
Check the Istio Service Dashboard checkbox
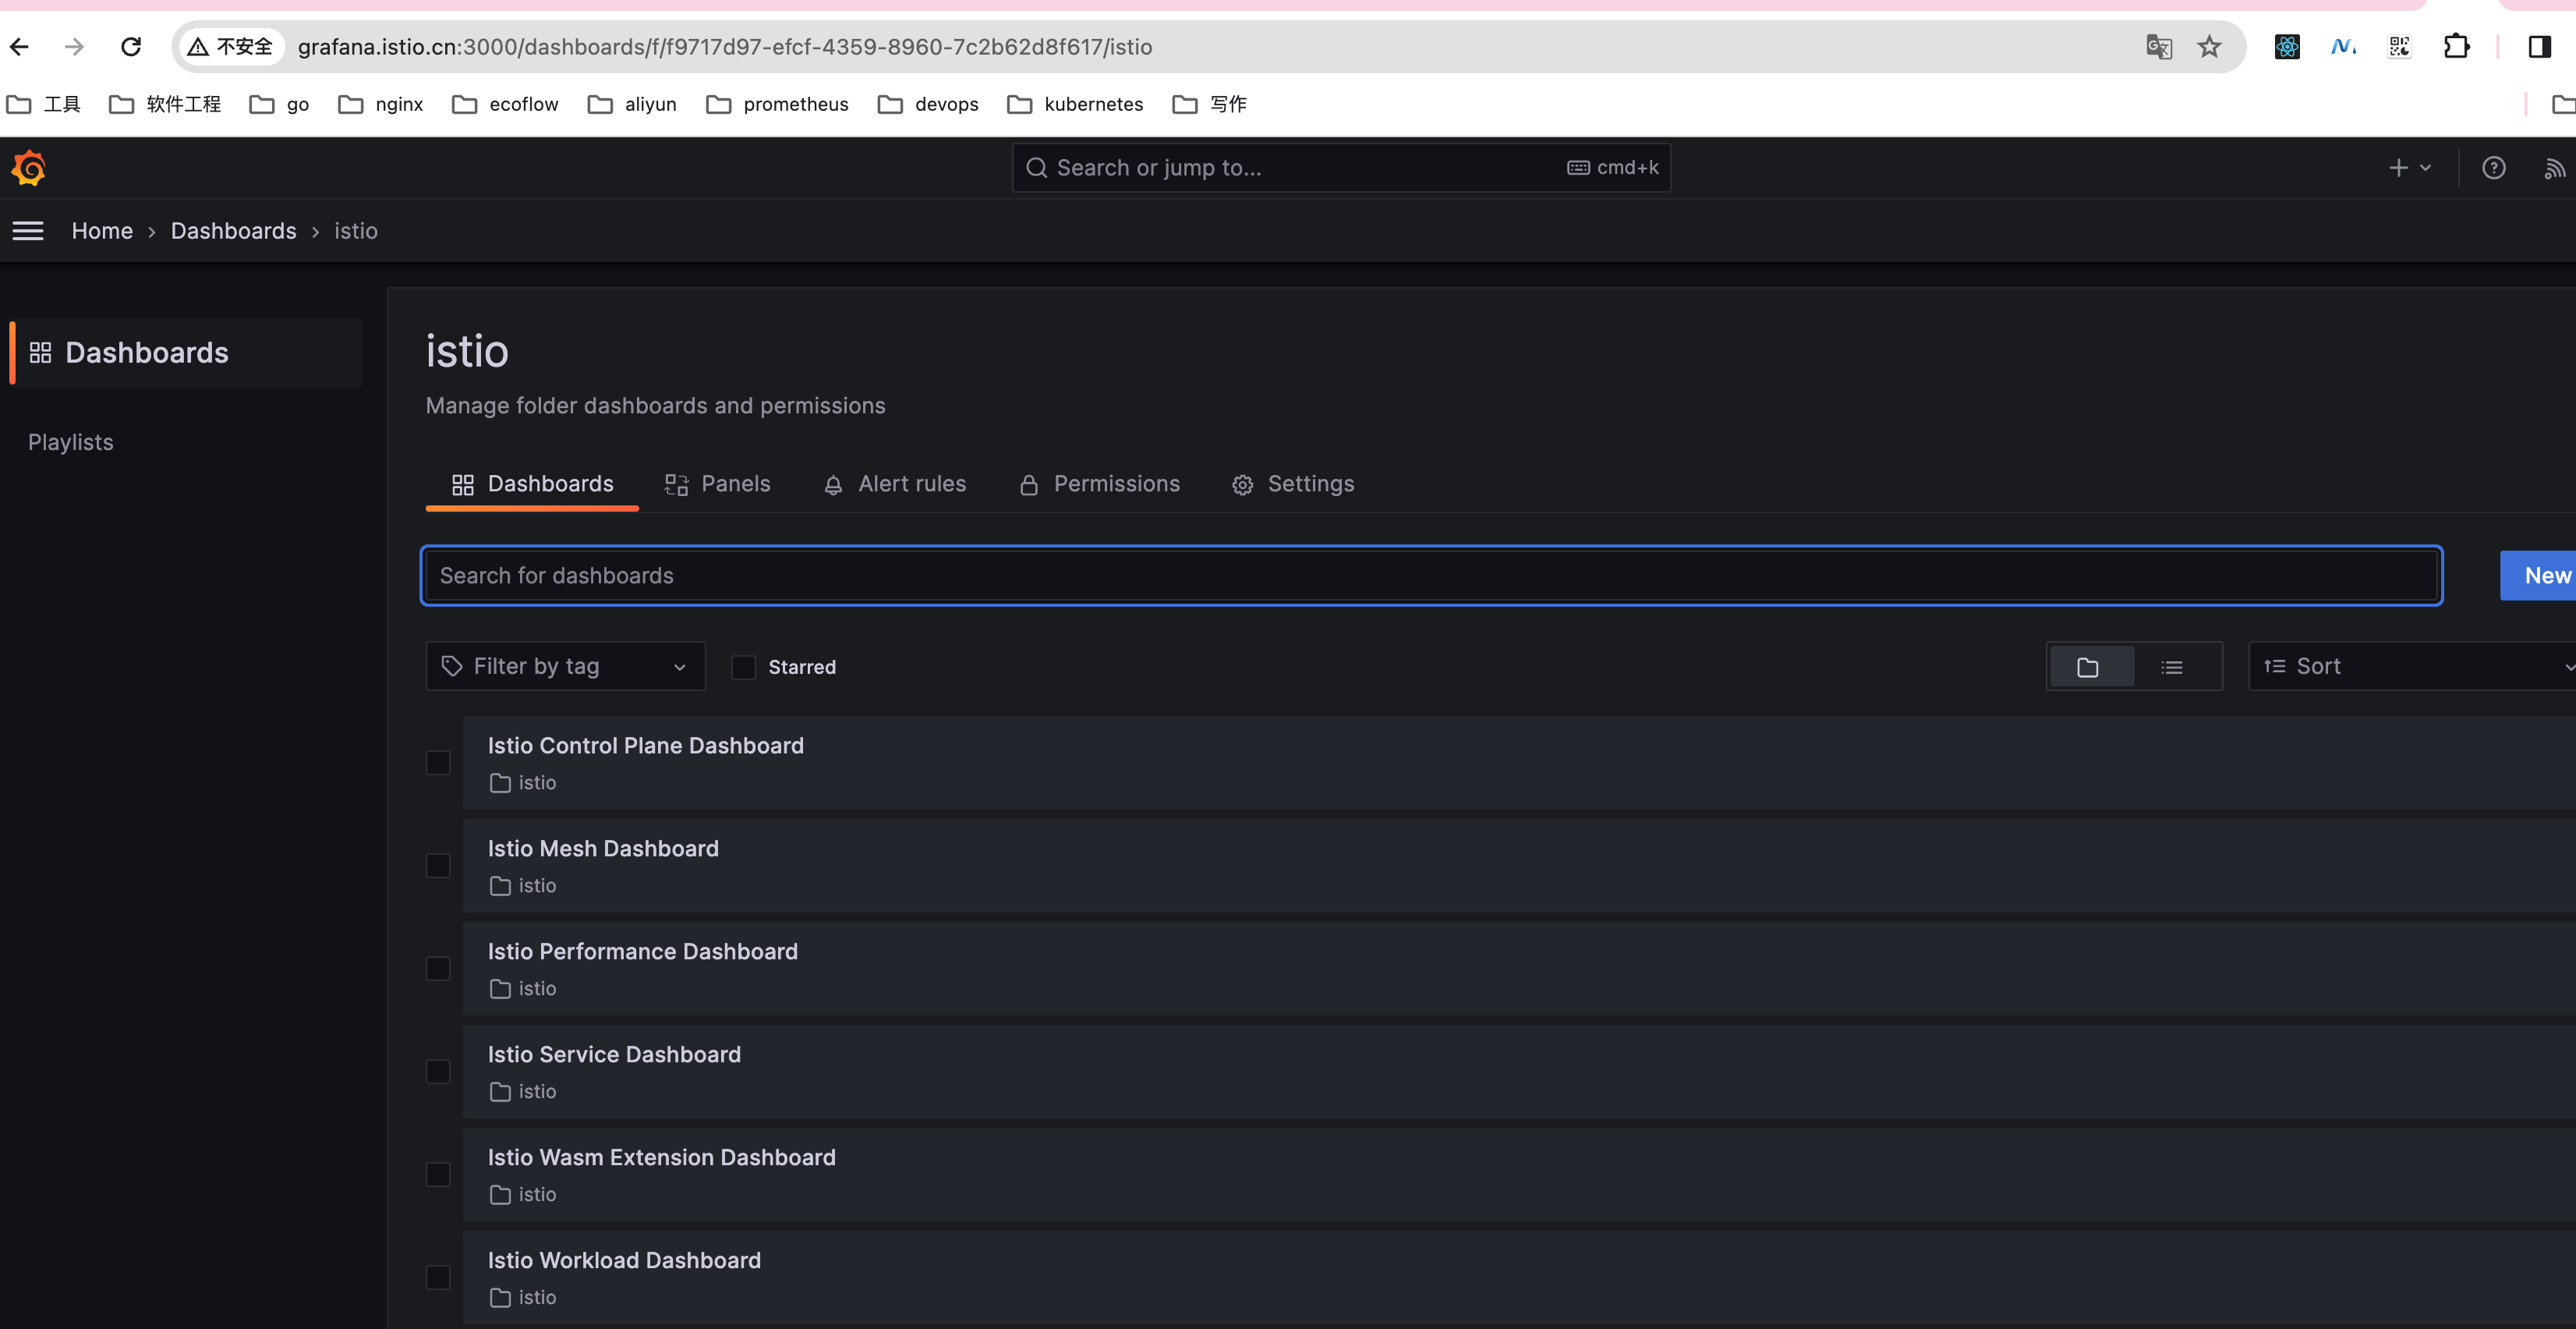[x=438, y=1072]
